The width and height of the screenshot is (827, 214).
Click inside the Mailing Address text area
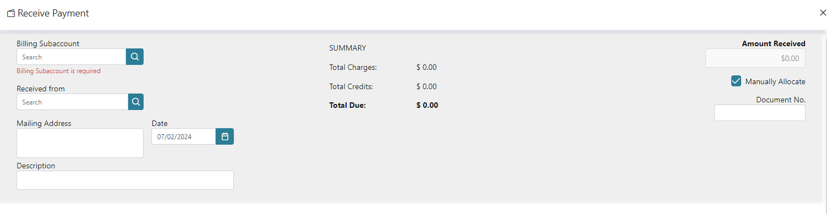pos(80,143)
